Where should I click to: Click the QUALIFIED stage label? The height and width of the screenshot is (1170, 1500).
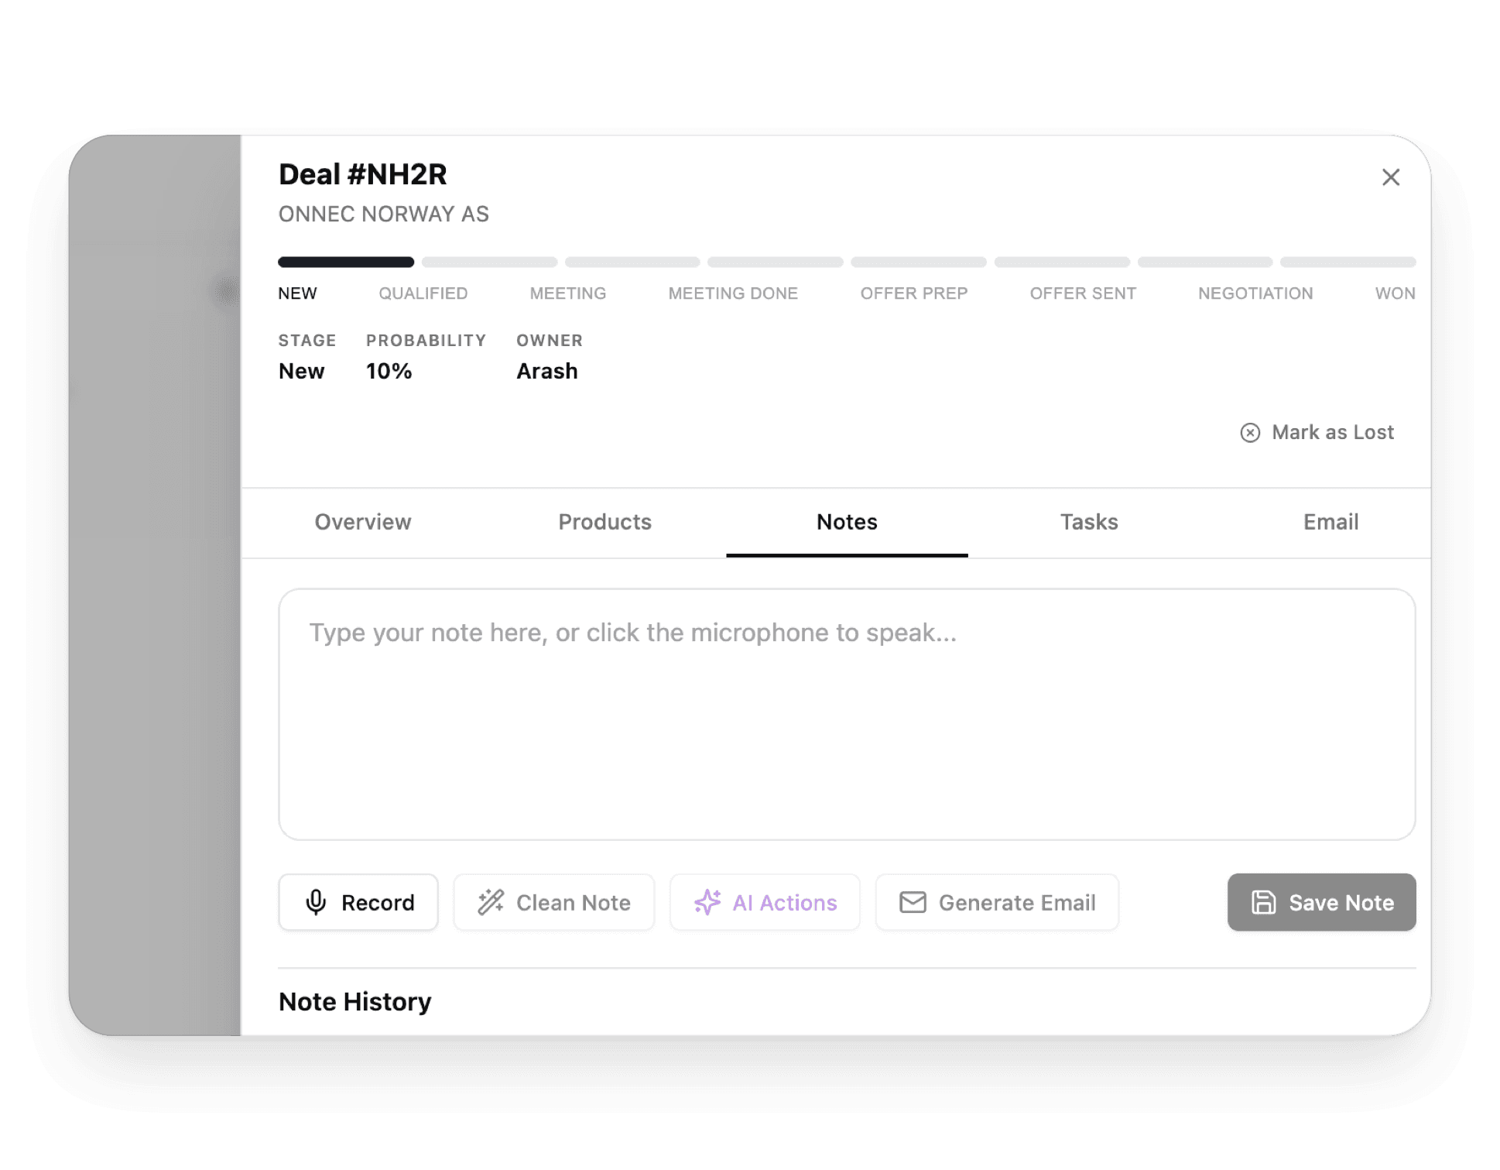pyautogui.click(x=423, y=293)
